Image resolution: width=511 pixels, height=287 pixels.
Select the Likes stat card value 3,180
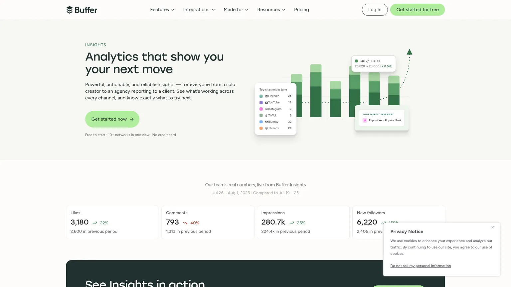click(x=80, y=222)
